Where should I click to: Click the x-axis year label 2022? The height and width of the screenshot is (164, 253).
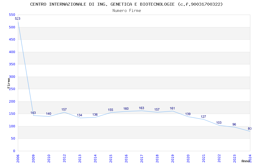tap(219, 158)
